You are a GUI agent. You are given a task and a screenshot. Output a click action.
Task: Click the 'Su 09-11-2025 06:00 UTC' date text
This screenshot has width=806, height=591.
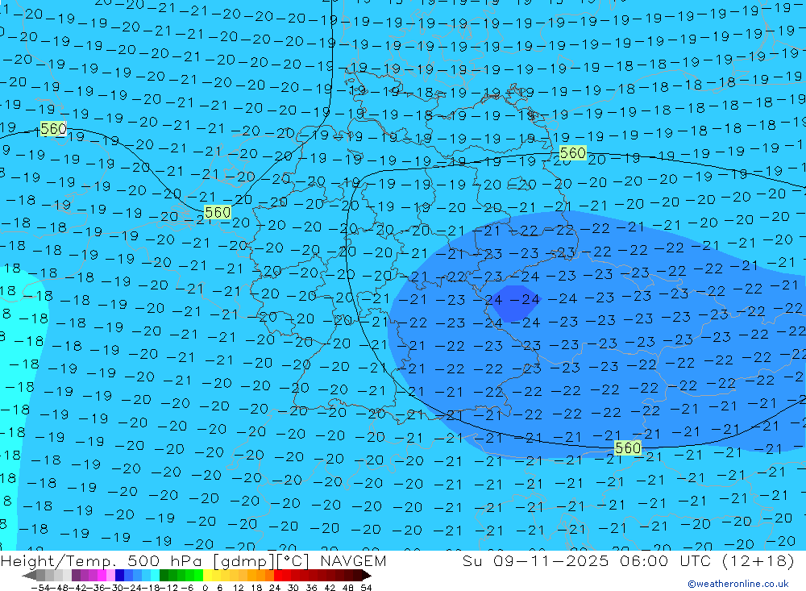tap(587, 560)
